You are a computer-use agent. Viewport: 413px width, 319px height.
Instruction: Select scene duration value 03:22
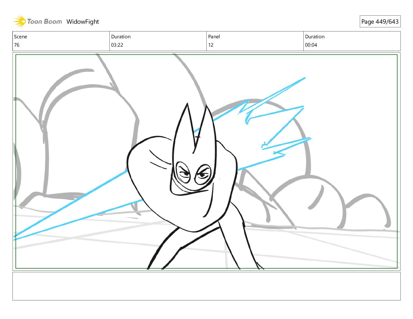tap(117, 45)
